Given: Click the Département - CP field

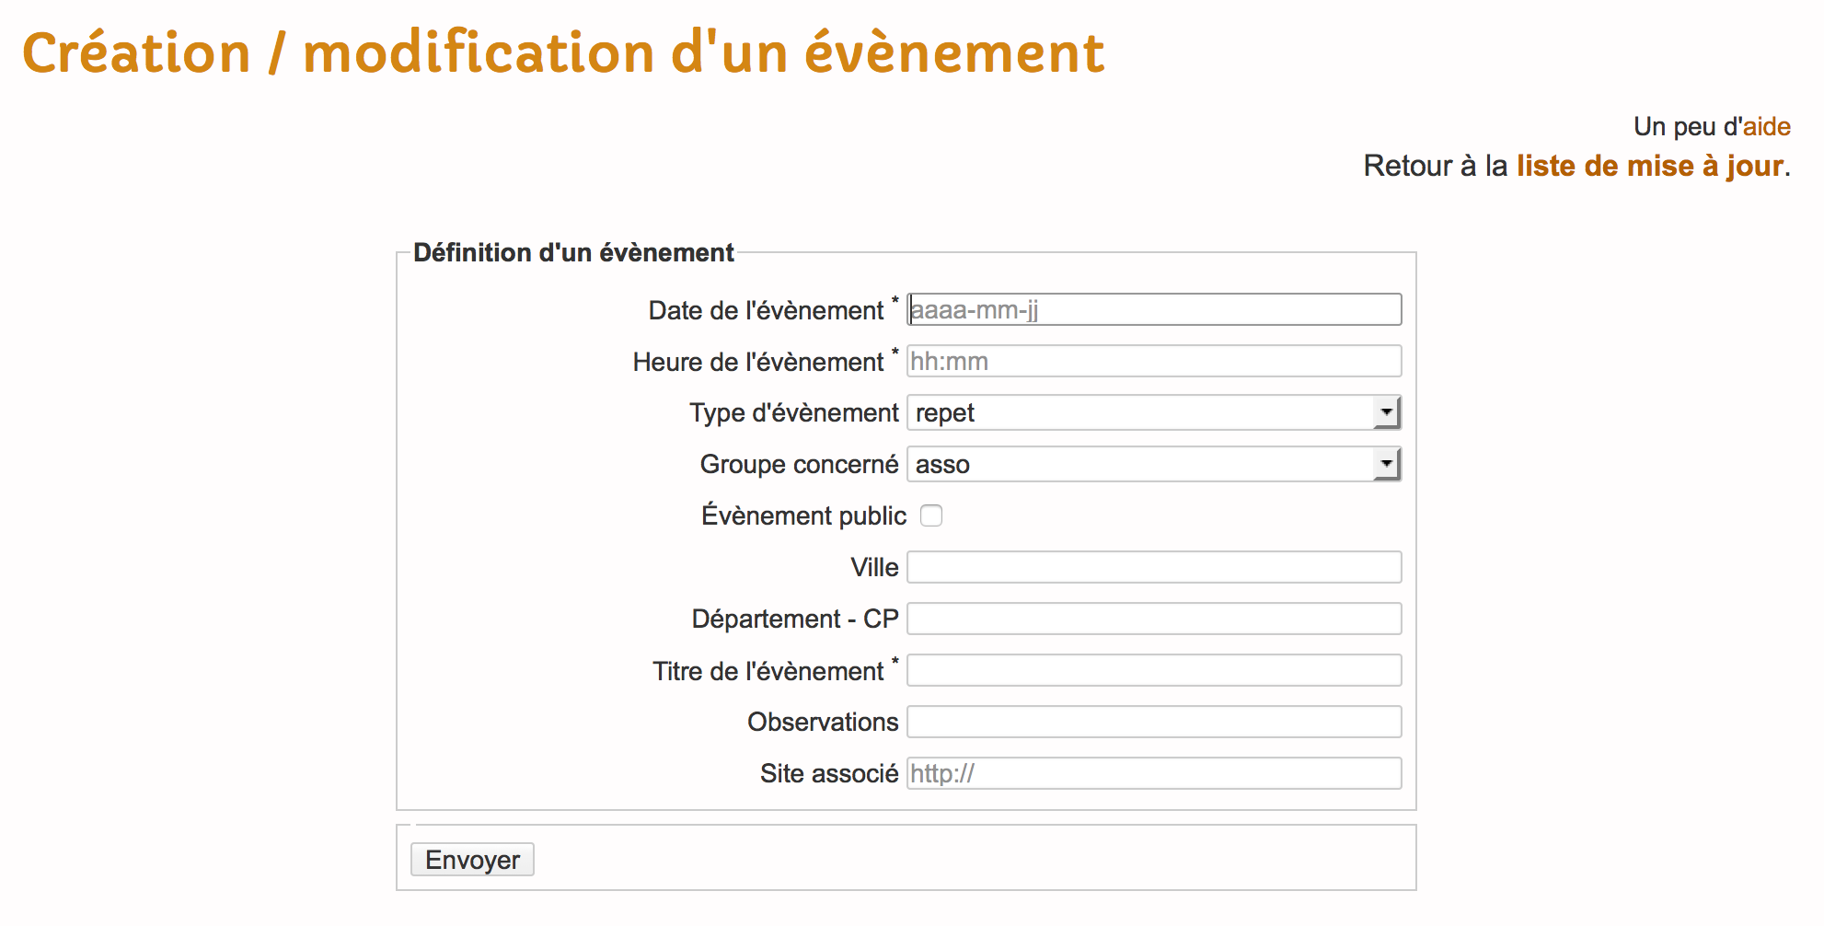Looking at the screenshot, I should pos(1153,618).
